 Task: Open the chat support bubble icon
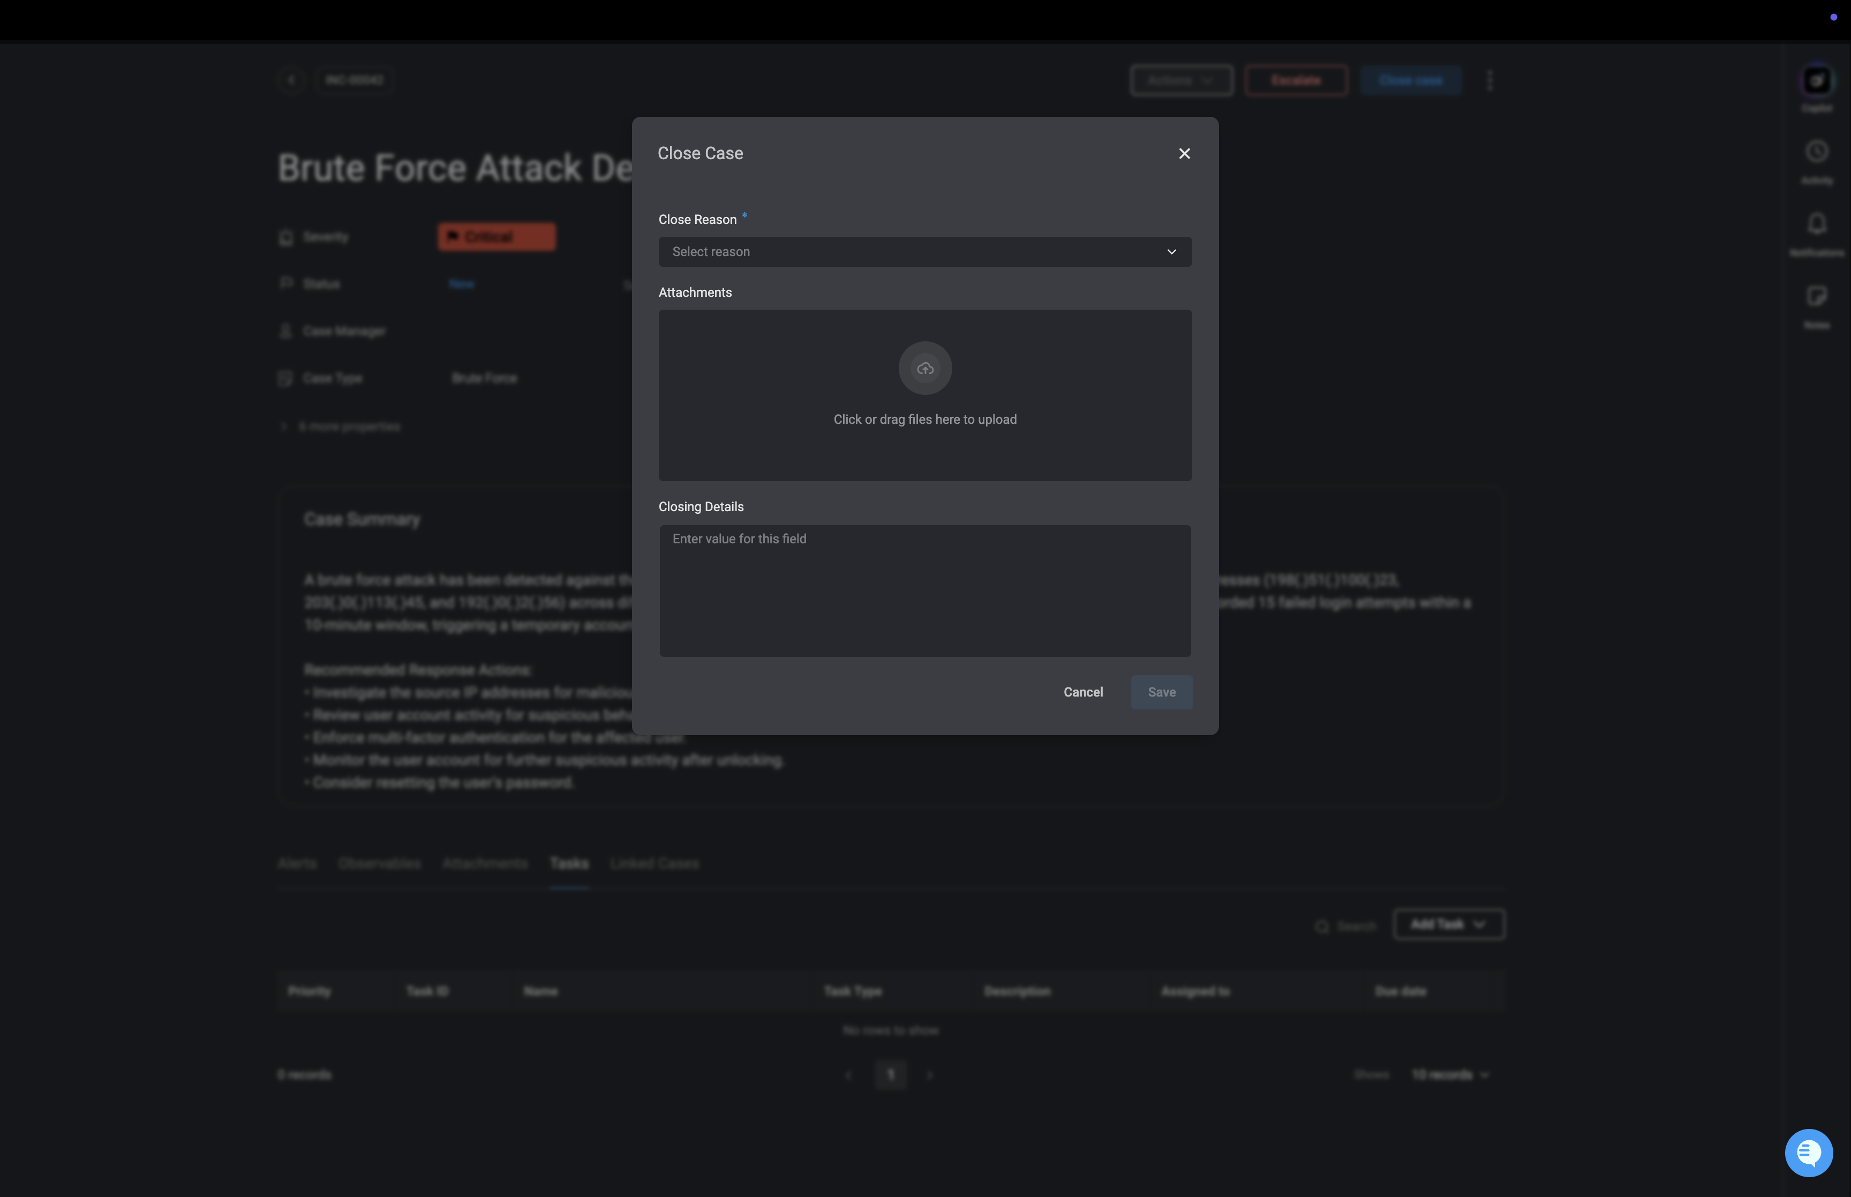point(1808,1153)
